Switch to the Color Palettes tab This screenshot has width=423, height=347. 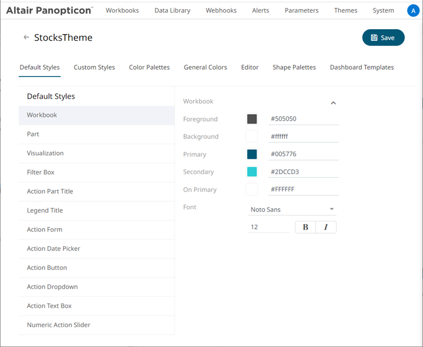[149, 67]
